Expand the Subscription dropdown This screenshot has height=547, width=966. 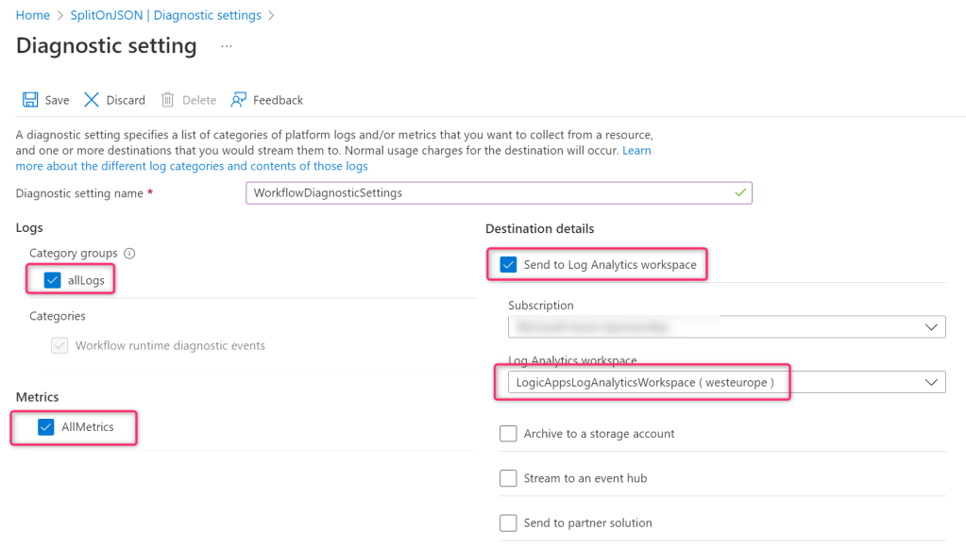[x=725, y=327]
